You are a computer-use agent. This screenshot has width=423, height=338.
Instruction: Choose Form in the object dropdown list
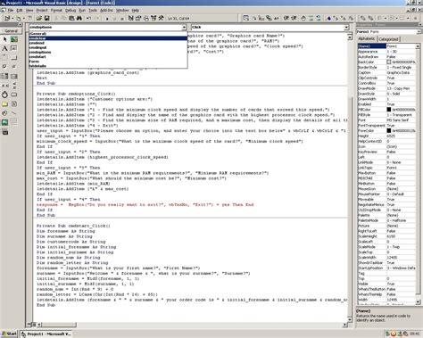(108, 62)
